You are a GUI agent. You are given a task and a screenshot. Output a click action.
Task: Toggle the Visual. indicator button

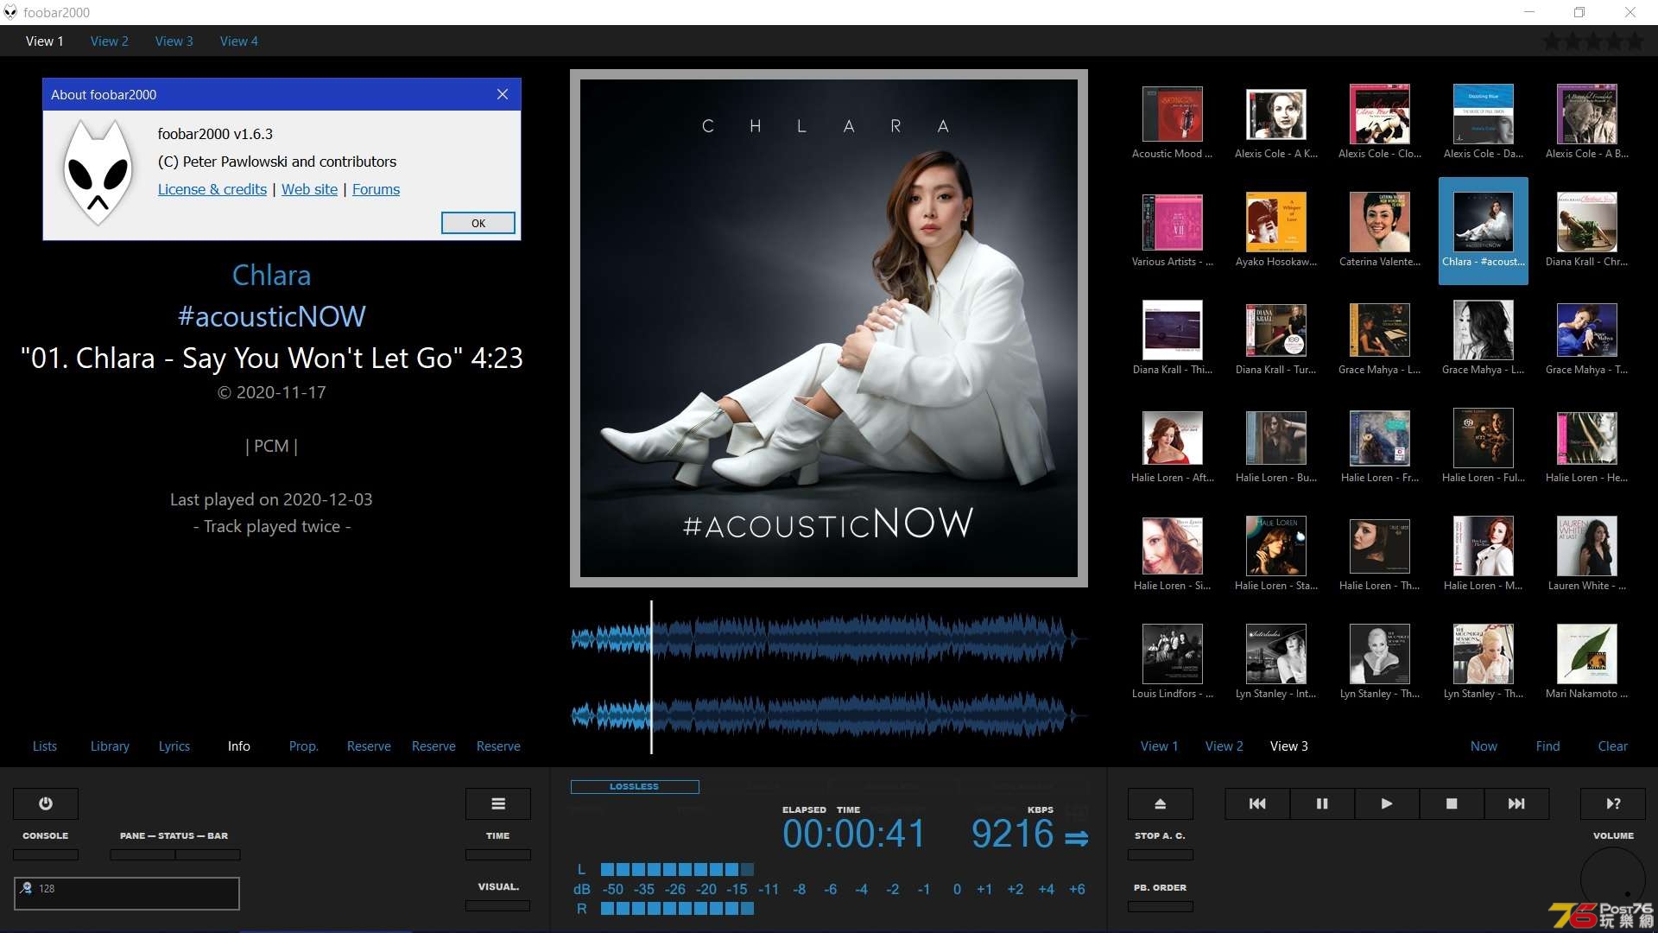(498, 906)
